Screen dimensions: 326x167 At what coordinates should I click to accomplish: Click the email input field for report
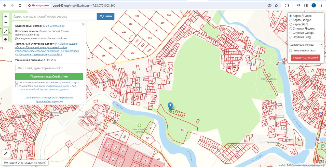tap(49, 68)
